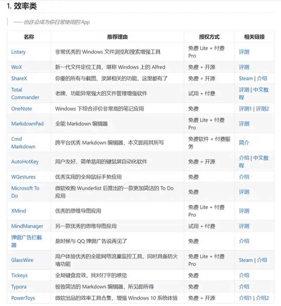Open the Typora link
The image size is (281, 306).
point(19,287)
